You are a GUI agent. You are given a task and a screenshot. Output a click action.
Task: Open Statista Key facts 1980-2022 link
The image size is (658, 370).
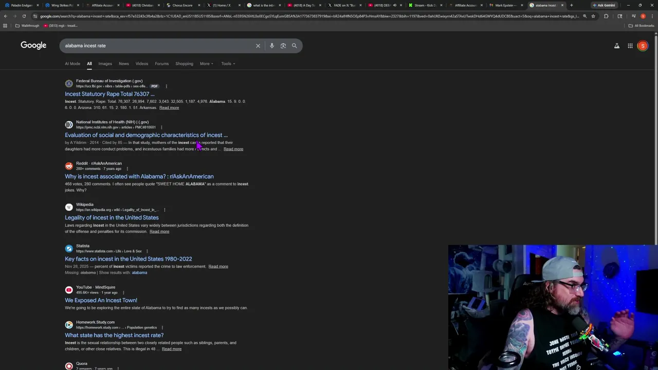128,259
